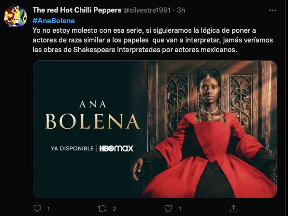
Task: Open the 3h timestamp of the tweet
Action: (181, 10)
